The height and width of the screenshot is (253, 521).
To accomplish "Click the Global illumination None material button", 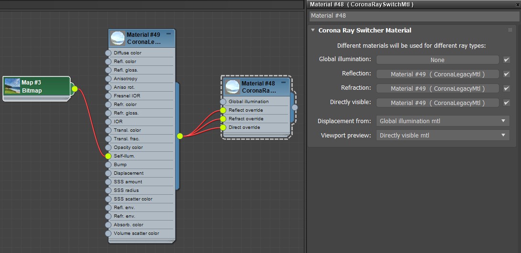I will (437, 60).
